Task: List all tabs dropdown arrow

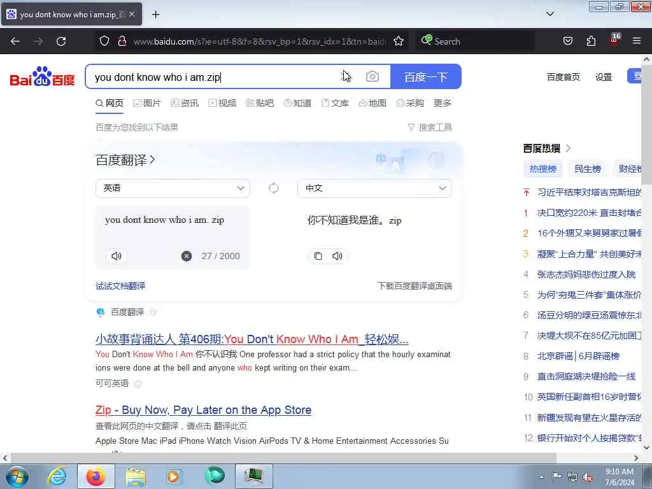Action: 550,14
